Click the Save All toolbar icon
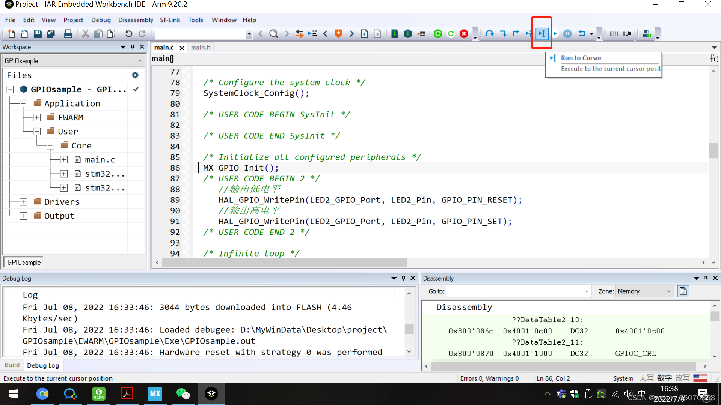Viewport: 721px width, 405px height. pos(51,34)
